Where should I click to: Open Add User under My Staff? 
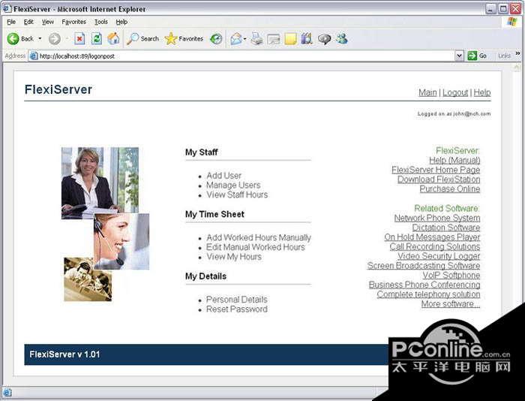click(223, 176)
